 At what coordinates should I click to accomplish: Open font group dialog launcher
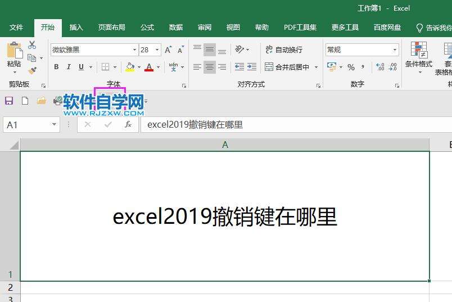point(184,85)
